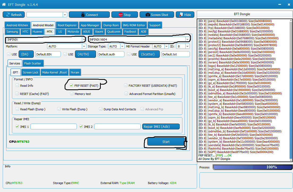The image size is (293, 192).
Task: Click the Start button
Action: (166, 142)
